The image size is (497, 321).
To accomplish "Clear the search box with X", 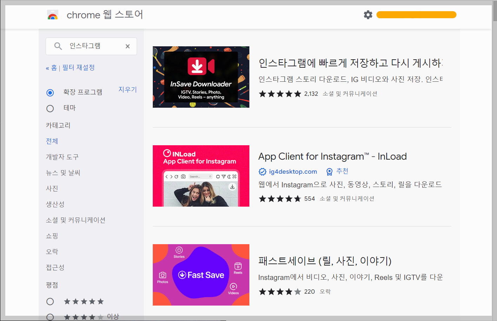I will [127, 46].
